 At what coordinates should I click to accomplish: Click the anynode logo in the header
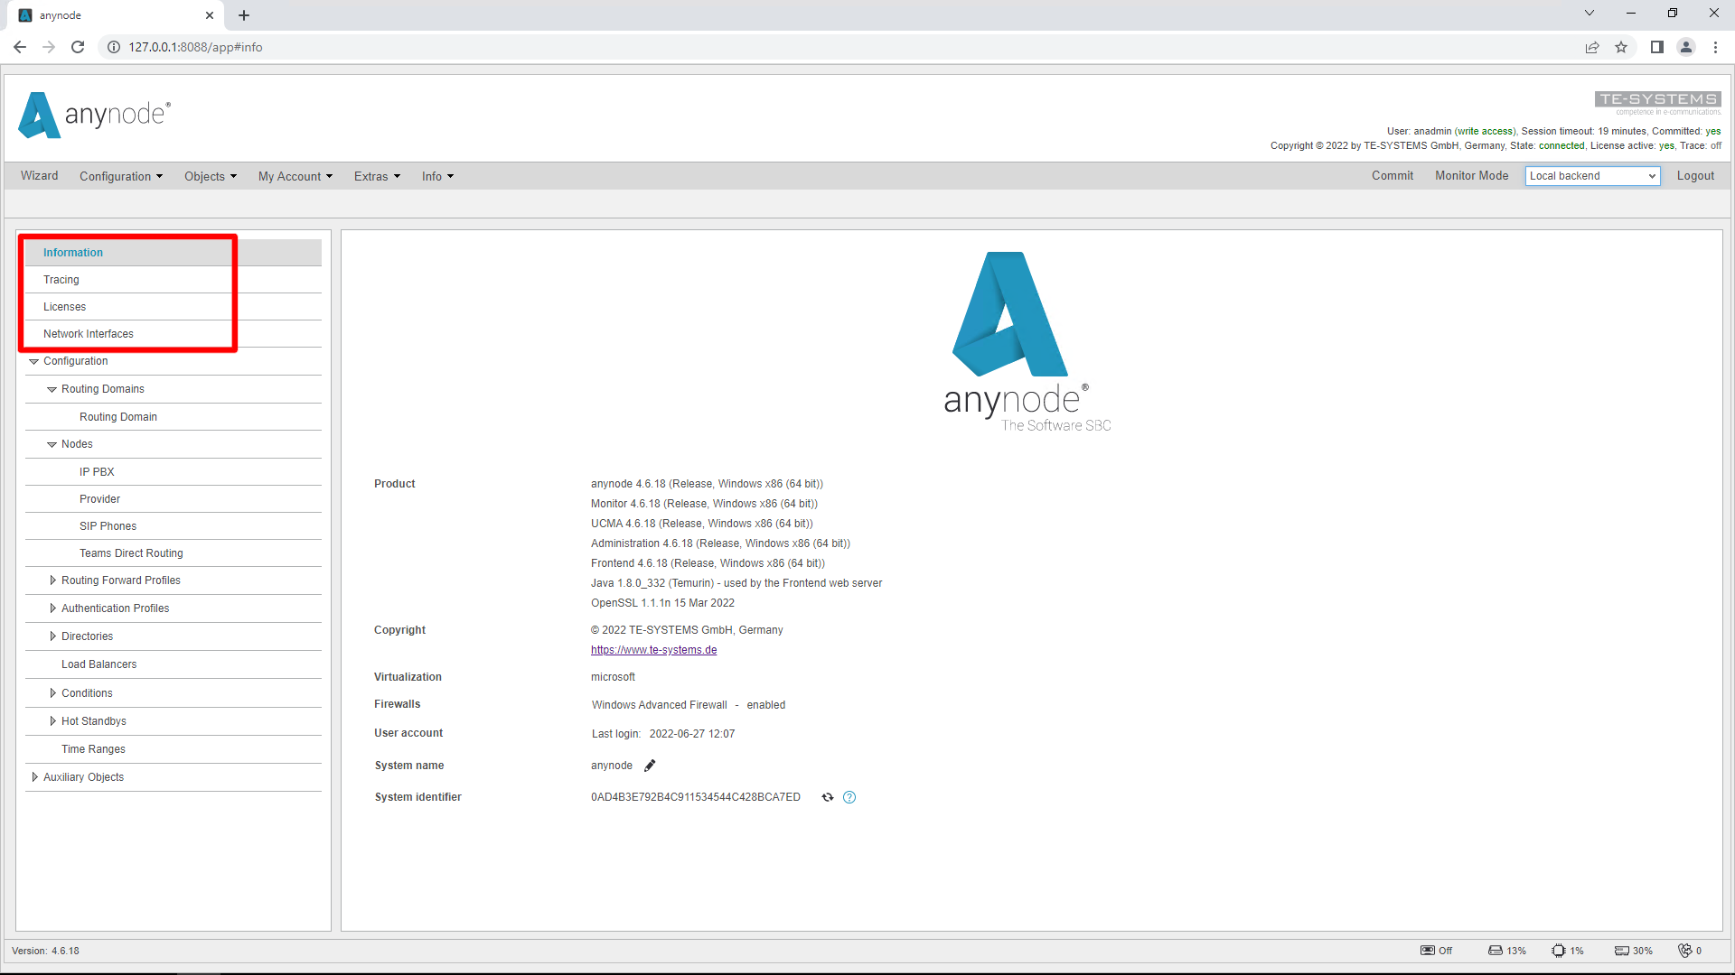tap(94, 115)
